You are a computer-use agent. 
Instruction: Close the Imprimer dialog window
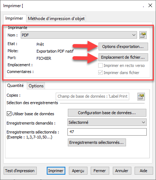[150, 5]
